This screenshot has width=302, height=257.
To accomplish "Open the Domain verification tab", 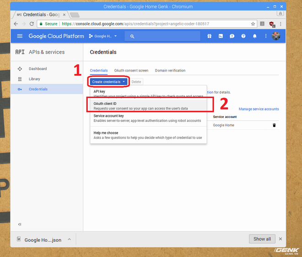I will click(170, 71).
